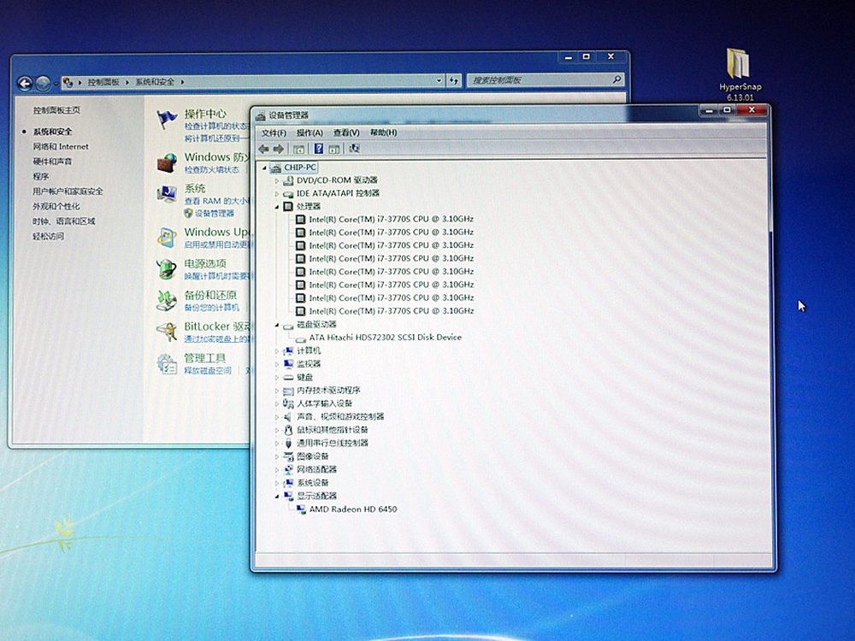Select the 处理器 category icon
This screenshot has width=855, height=641.
click(x=288, y=207)
